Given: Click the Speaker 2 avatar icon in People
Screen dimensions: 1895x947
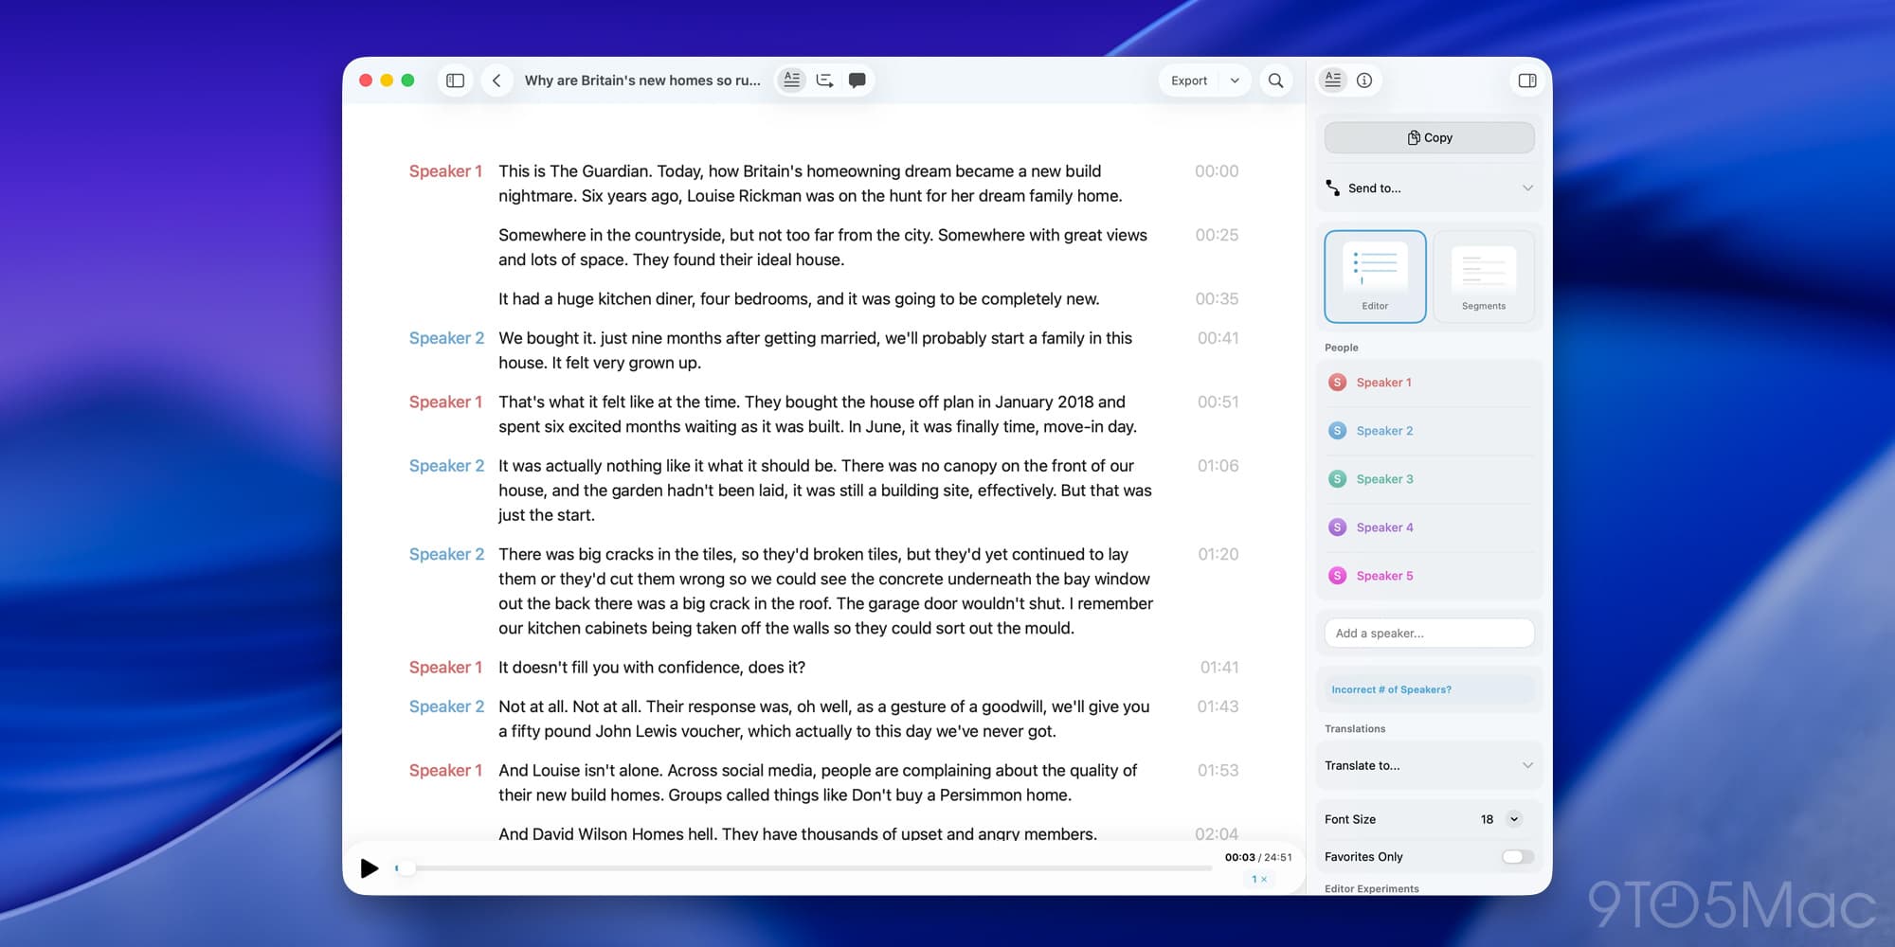Looking at the screenshot, I should (1337, 431).
